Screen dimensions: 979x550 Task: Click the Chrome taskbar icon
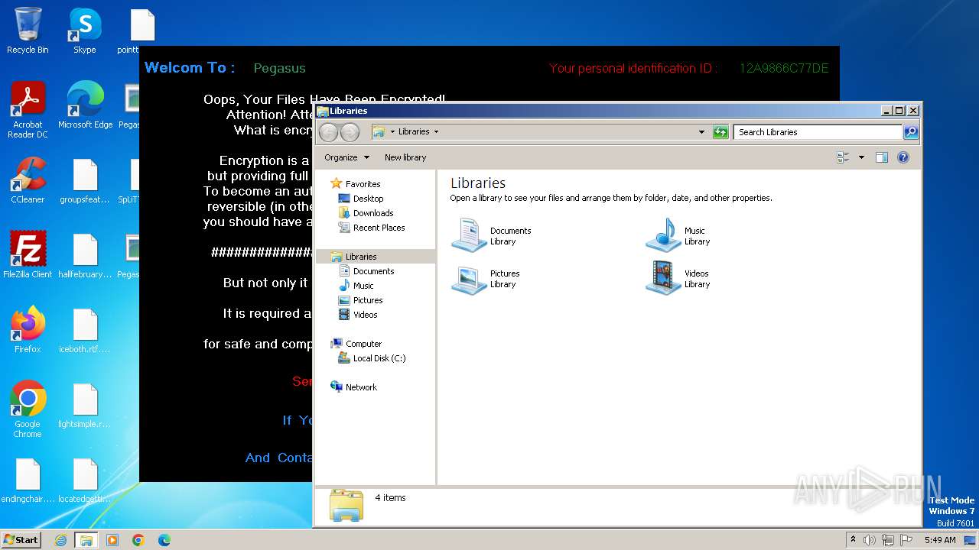click(138, 540)
